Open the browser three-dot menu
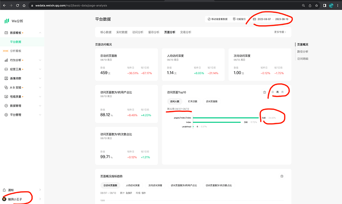 [x=338, y=5]
